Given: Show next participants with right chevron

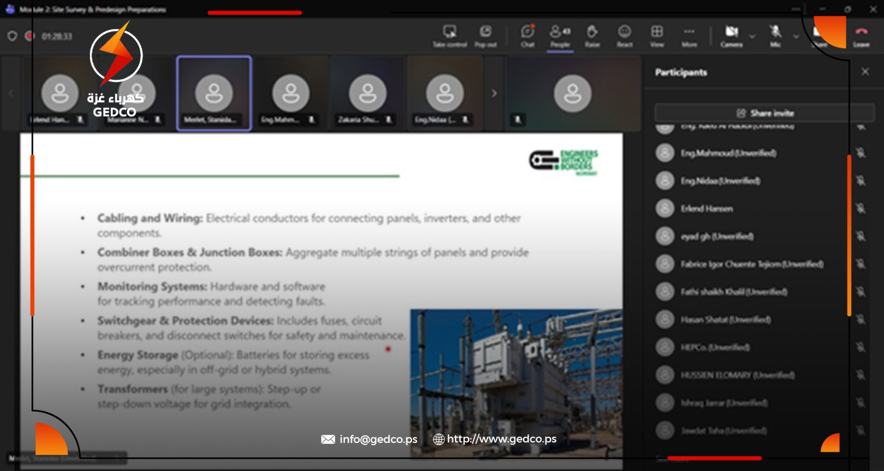Looking at the screenshot, I should (494, 93).
